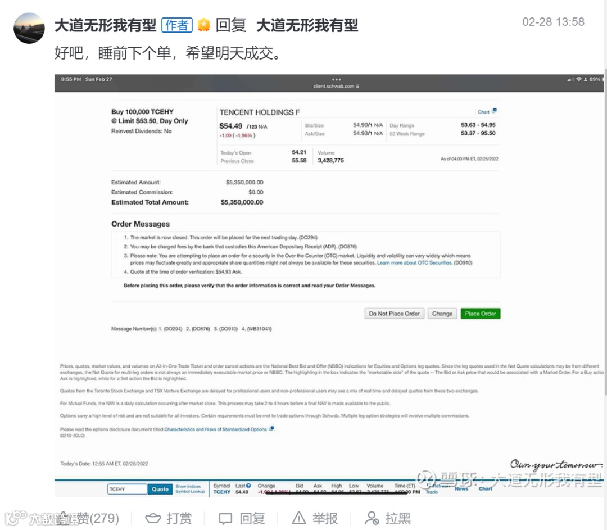Click the 打赏 tip icon

click(153, 518)
